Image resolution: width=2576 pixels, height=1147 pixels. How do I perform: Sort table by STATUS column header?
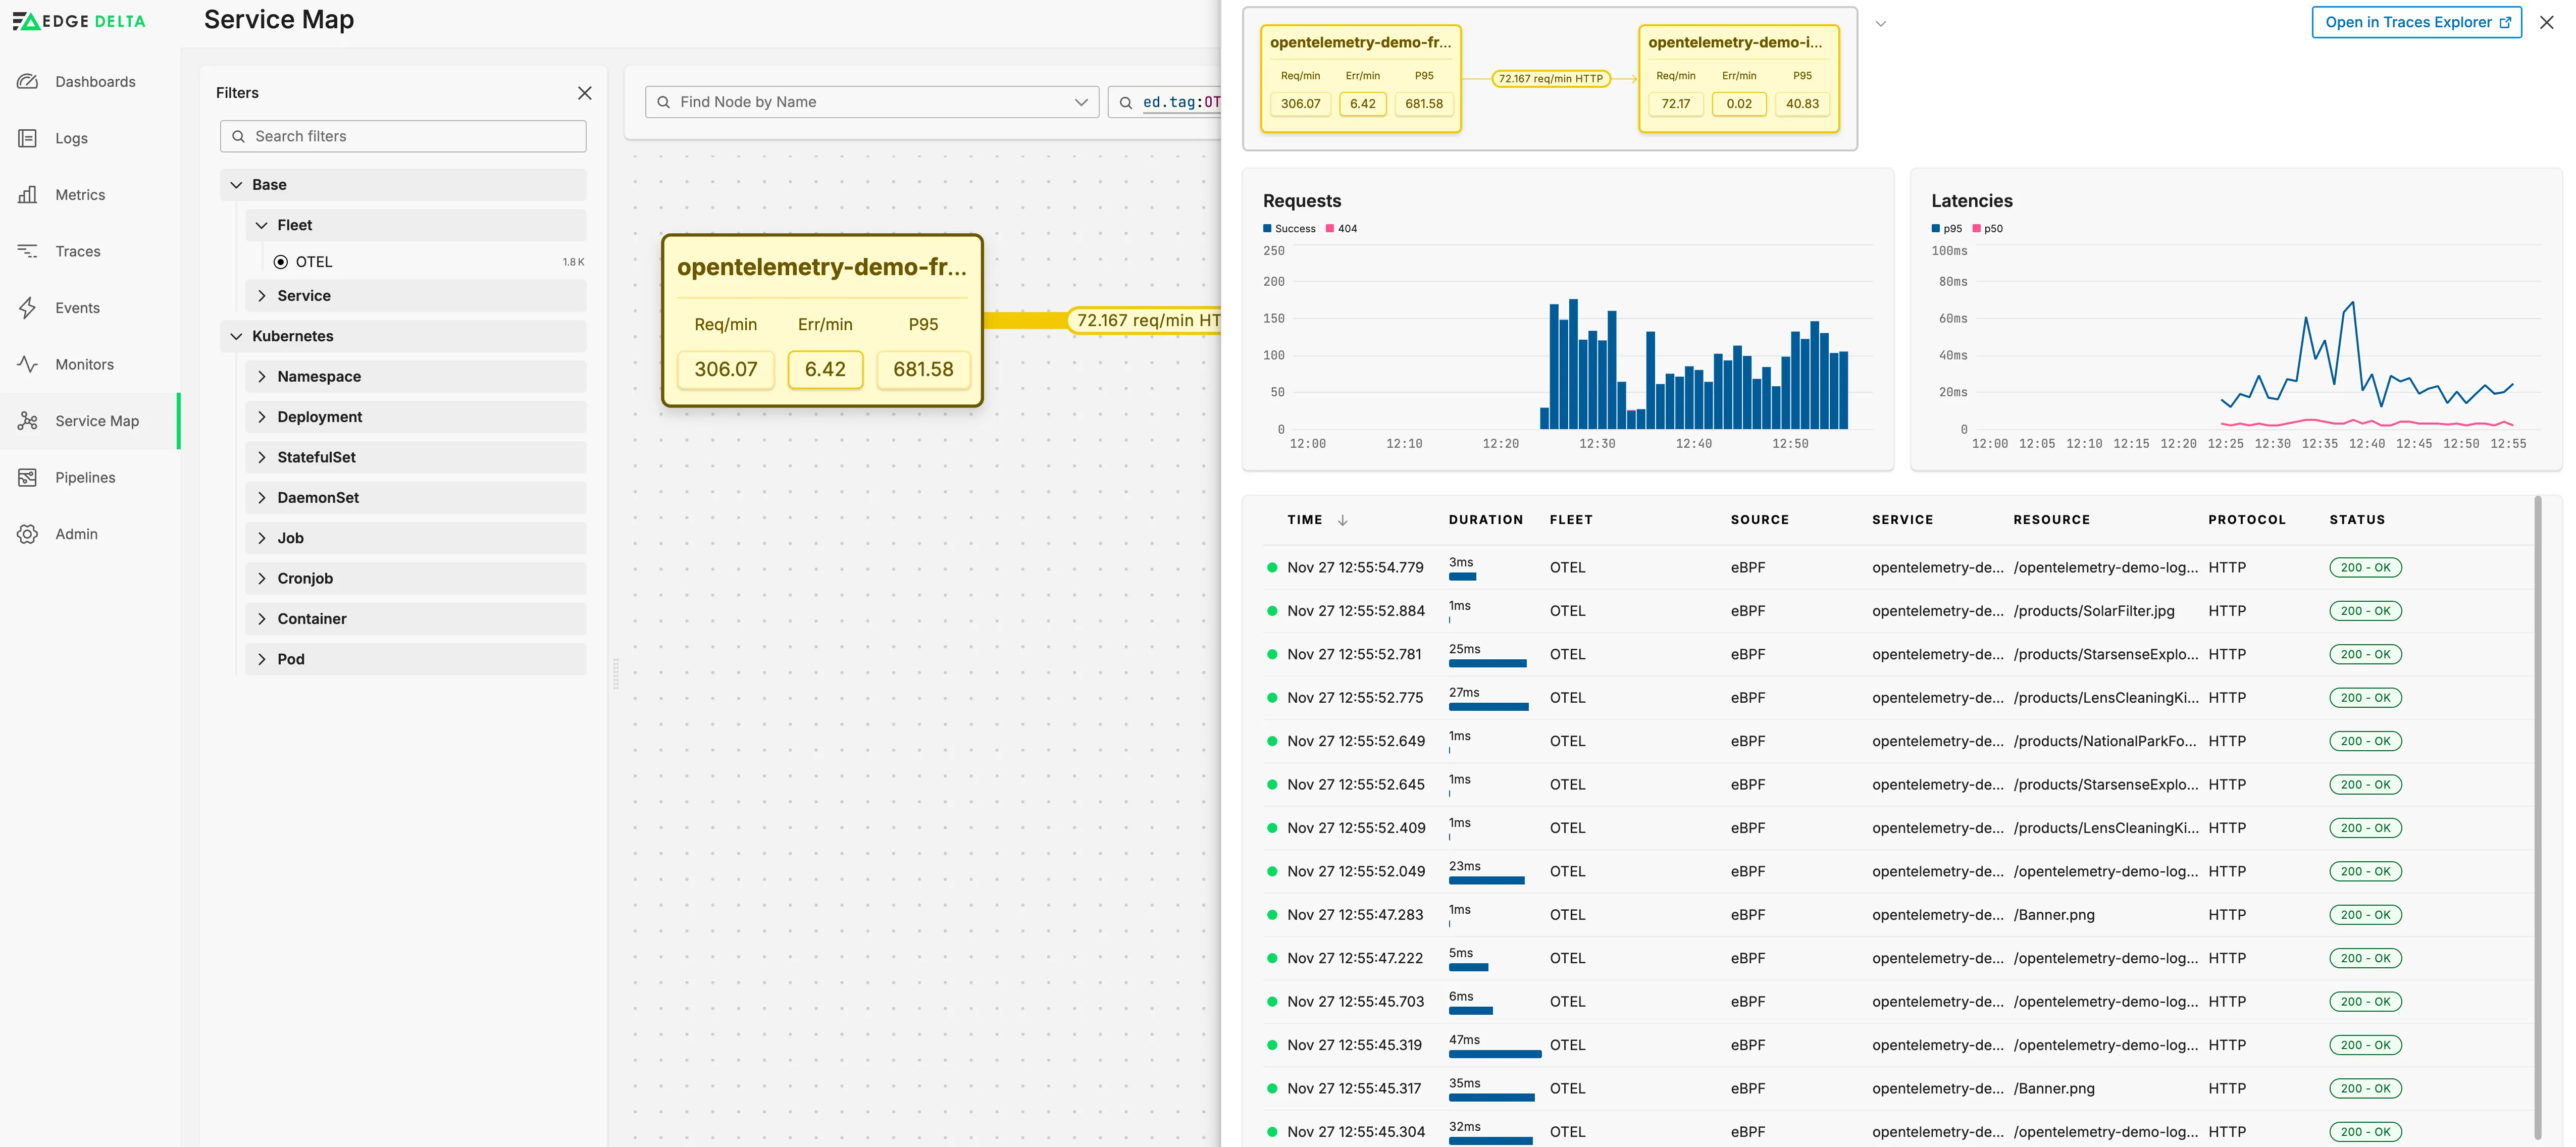tap(2357, 520)
